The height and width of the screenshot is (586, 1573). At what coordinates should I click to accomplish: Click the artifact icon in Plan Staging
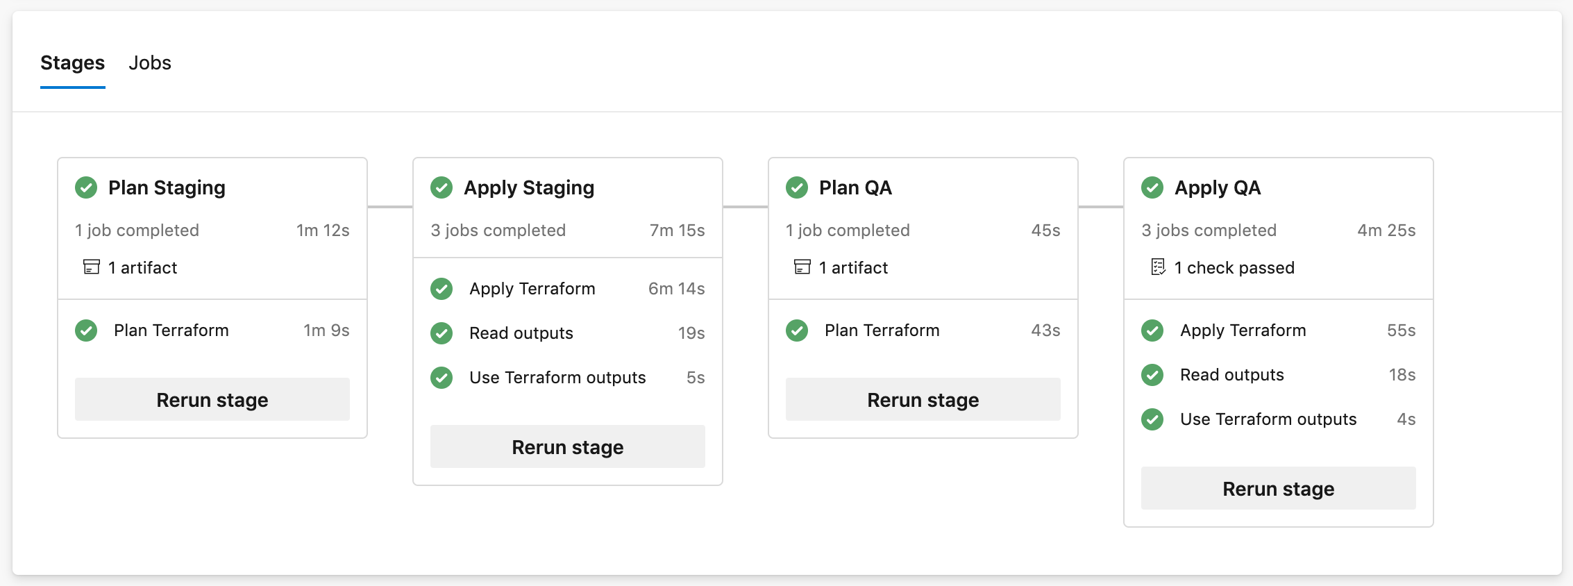click(x=92, y=267)
